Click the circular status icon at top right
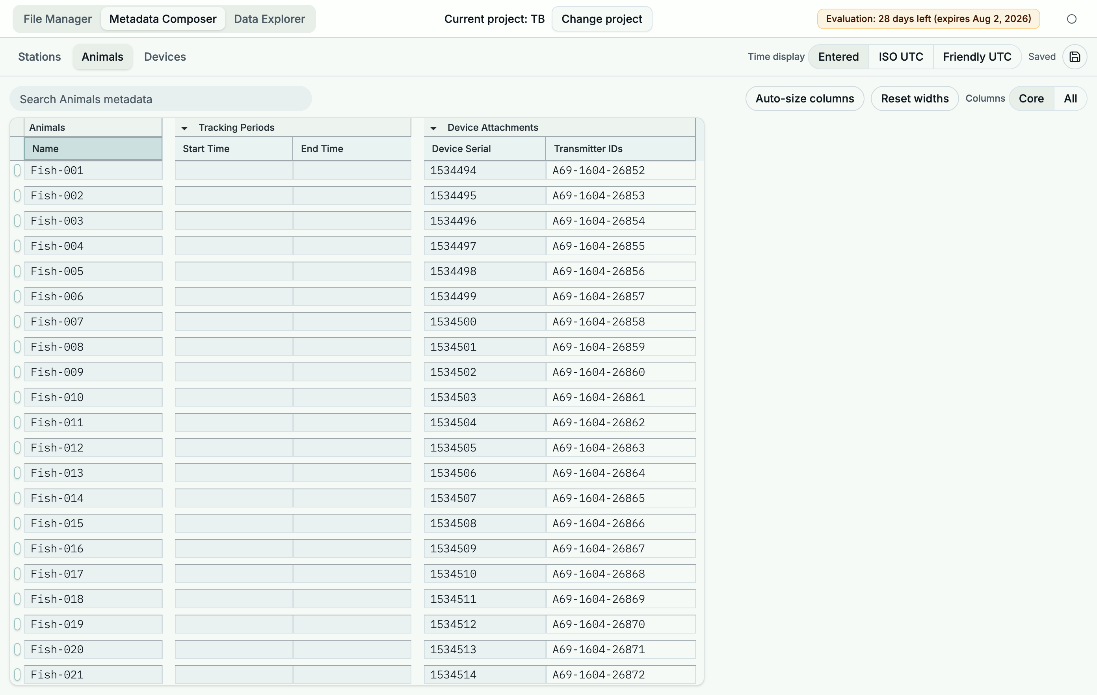Viewport: 1097px width, 695px height. (x=1071, y=19)
